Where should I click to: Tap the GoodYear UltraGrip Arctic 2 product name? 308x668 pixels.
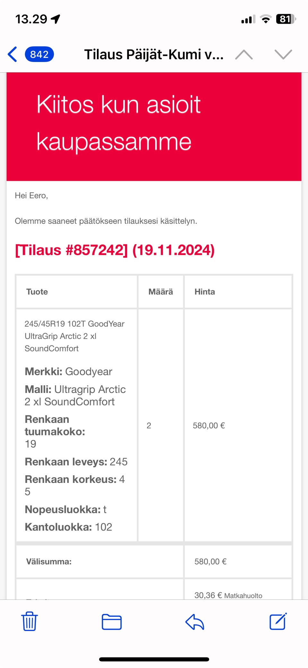coord(74,336)
